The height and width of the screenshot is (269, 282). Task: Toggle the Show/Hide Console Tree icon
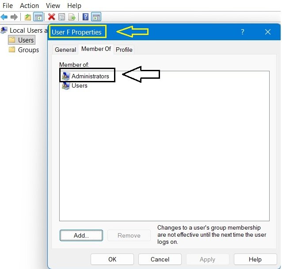click(38, 17)
